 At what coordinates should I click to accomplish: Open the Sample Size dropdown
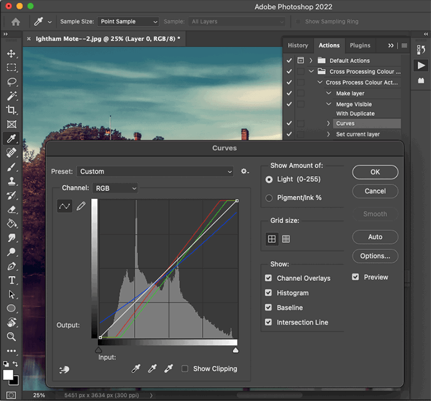pos(127,22)
